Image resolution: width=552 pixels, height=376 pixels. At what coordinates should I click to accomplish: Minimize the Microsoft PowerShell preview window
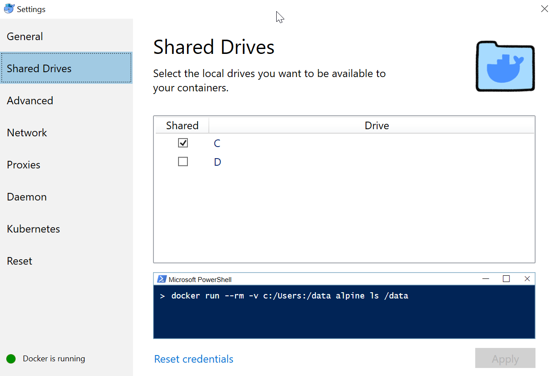(x=486, y=279)
